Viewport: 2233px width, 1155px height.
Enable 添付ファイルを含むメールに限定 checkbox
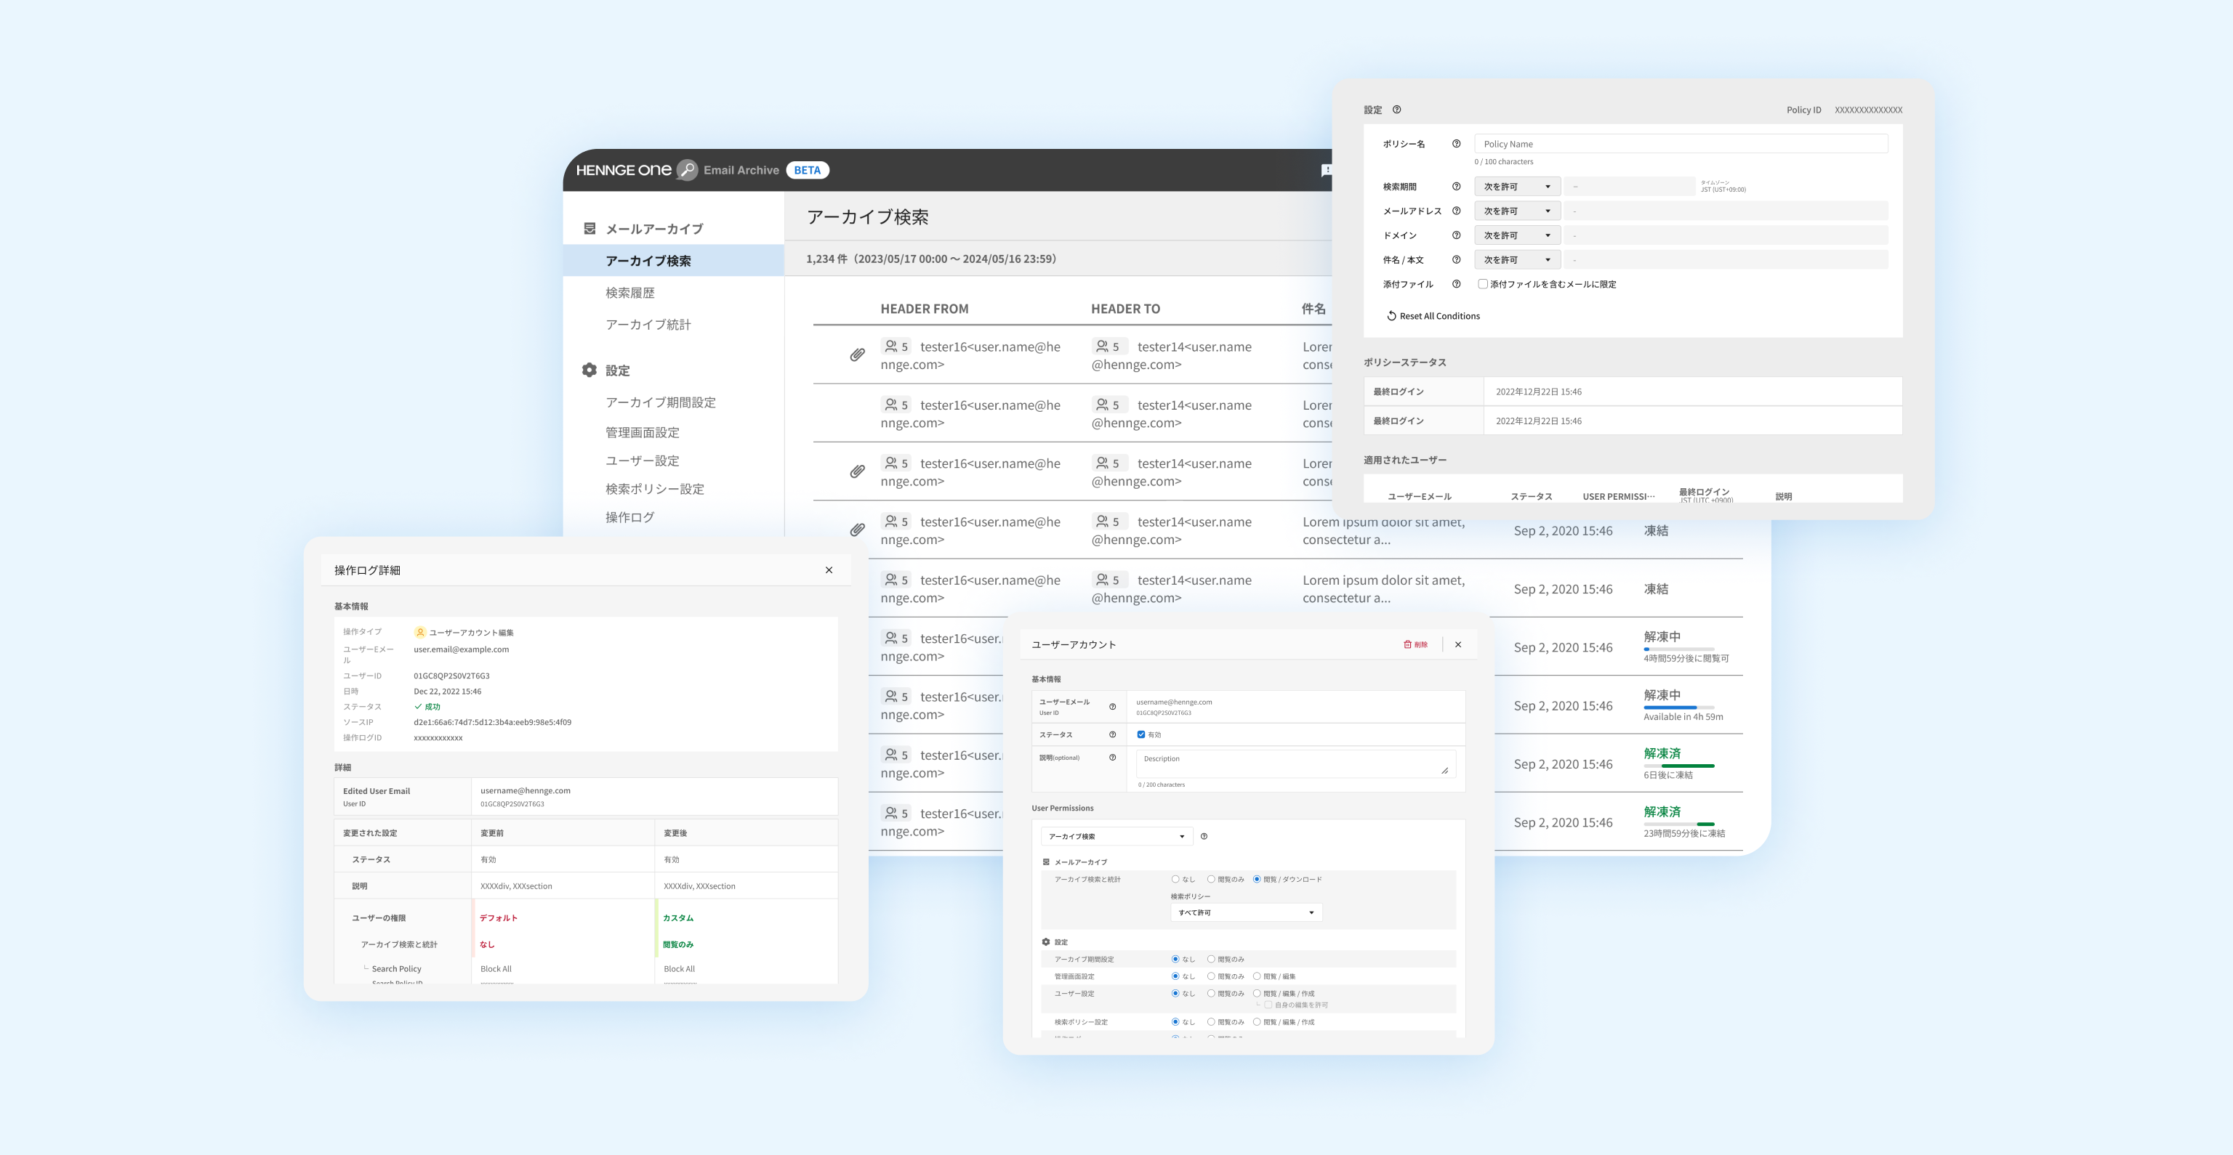1482,284
